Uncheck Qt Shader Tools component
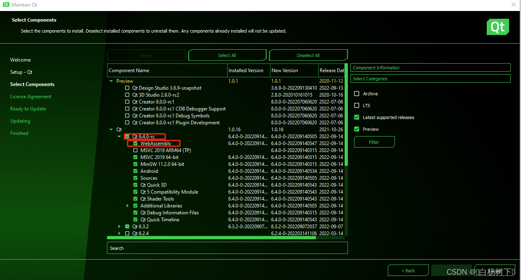Image resolution: width=521 pixels, height=280 pixels. click(136, 199)
